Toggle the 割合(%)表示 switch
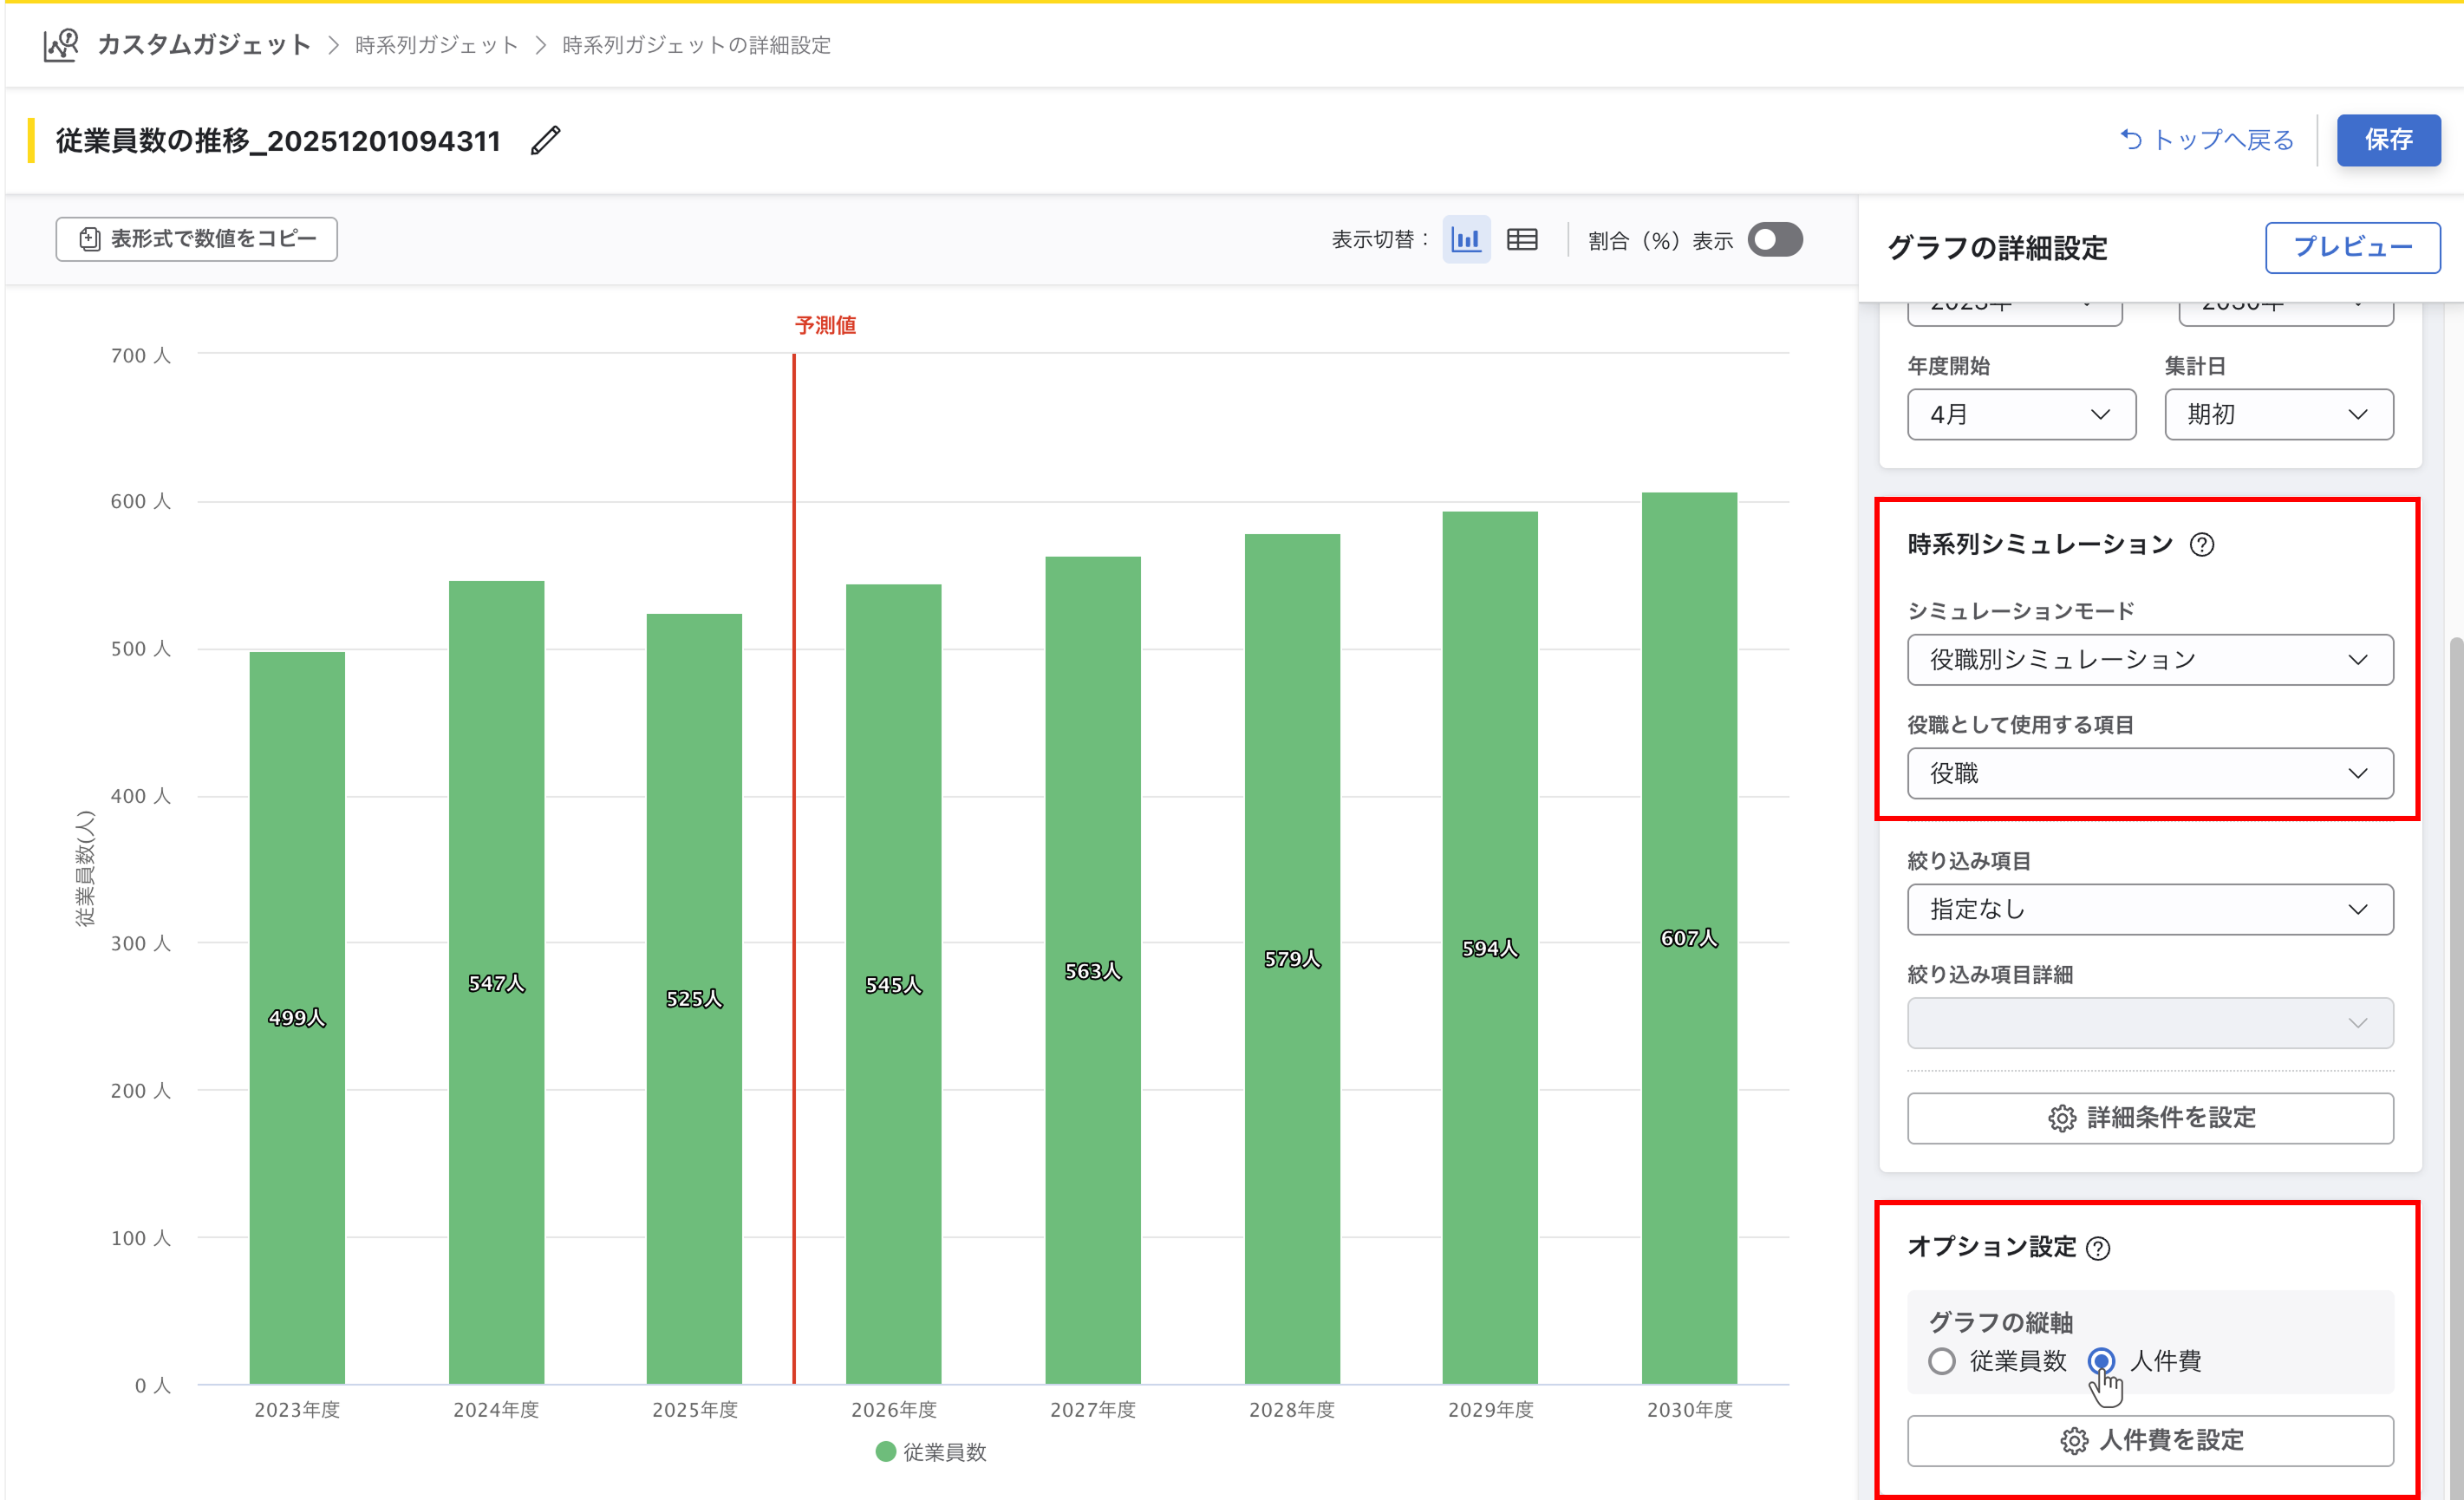Screen dimensions: 2464x1500 click(x=1775, y=240)
